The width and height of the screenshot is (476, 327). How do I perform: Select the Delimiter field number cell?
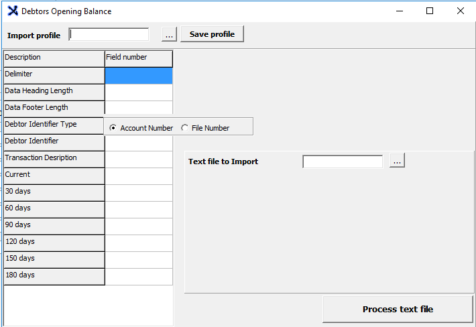coord(139,76)
